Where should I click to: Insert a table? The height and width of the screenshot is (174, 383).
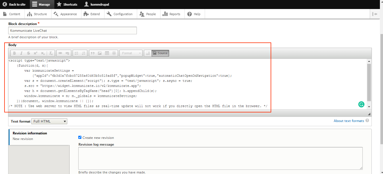tap(107, 53)
